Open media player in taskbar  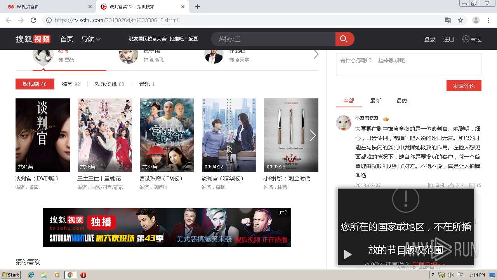click(57, 275)
